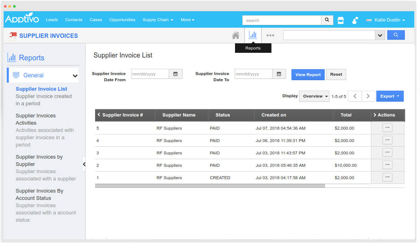
Task: Open the Supply Chain menu dropdown
Action: [158, 20]
